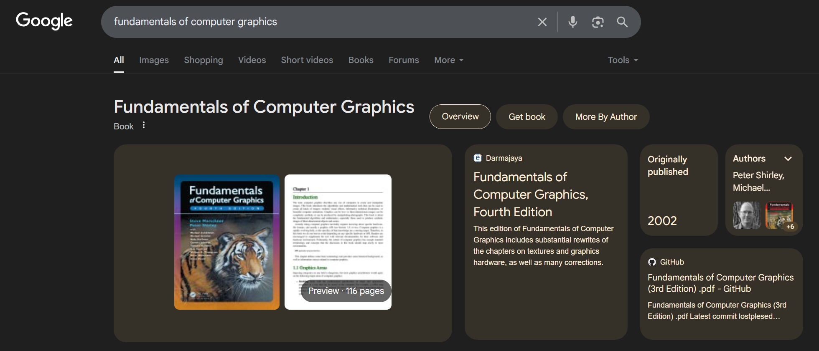Click the Latest commit lostplesed snippet

tap(717, 311)
